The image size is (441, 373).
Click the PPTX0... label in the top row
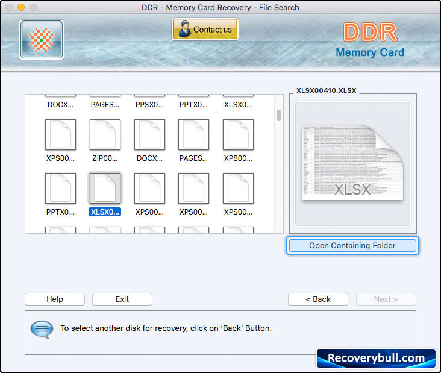[194, 105]
